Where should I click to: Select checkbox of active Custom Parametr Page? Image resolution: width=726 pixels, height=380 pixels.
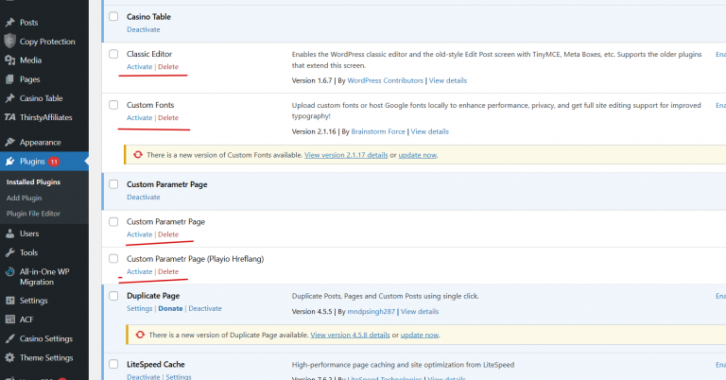[113, 184]
